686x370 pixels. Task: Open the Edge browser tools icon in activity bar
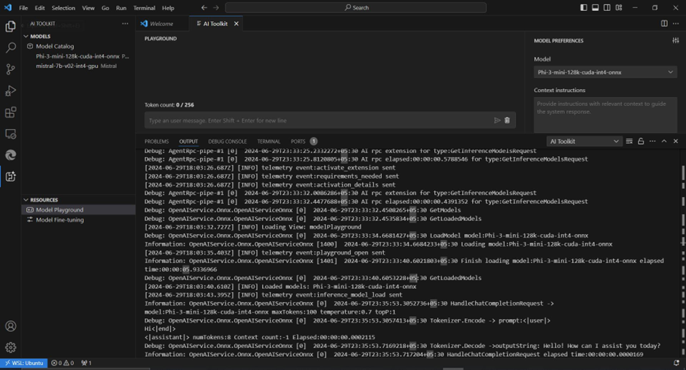(x=10, y=155)
